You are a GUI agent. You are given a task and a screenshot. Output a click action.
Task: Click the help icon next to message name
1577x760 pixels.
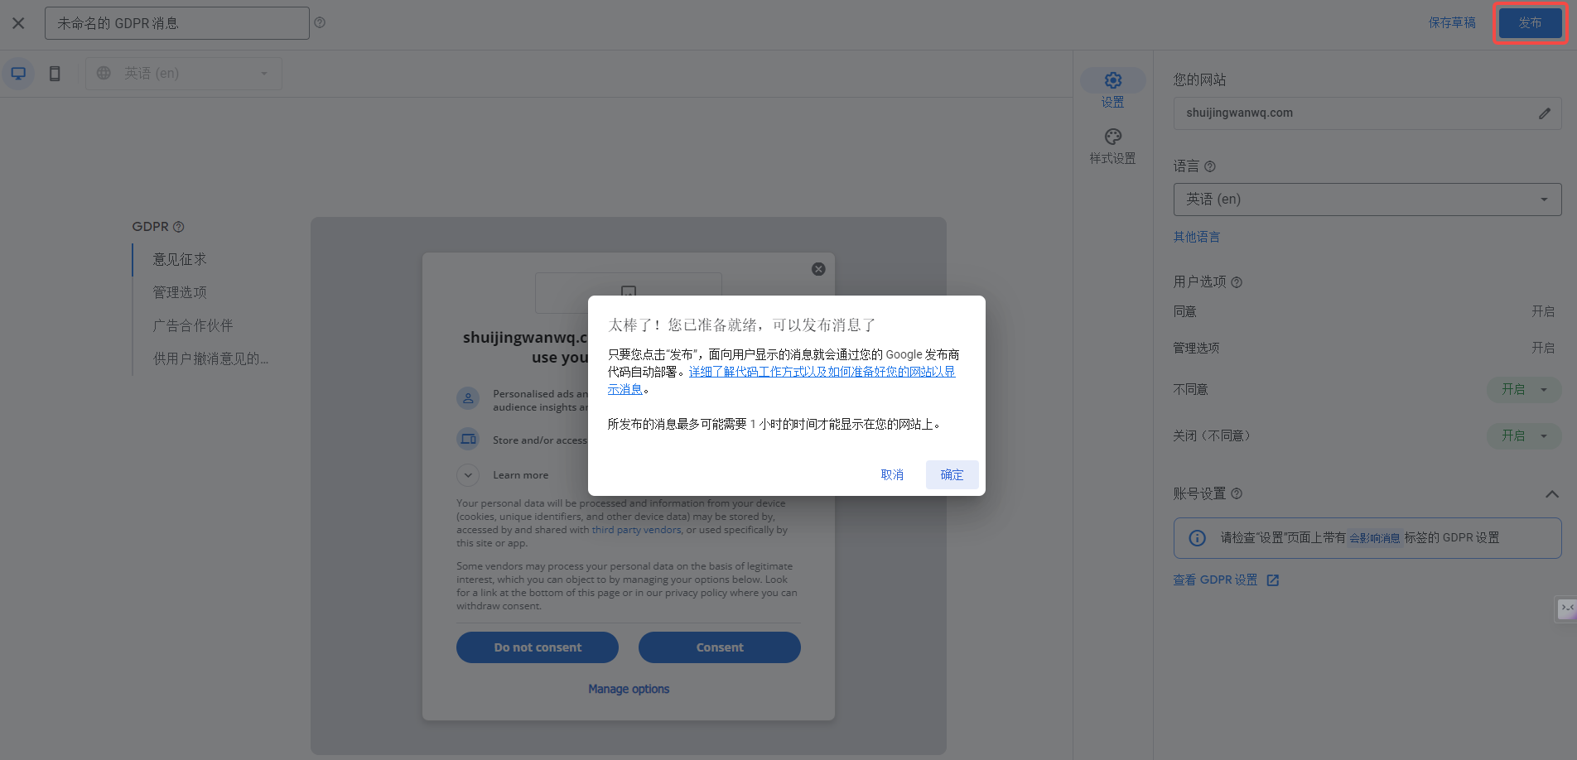tap(320, 23)
